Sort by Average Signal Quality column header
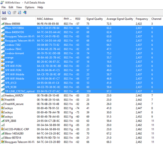163x144 pixels. 120,19
